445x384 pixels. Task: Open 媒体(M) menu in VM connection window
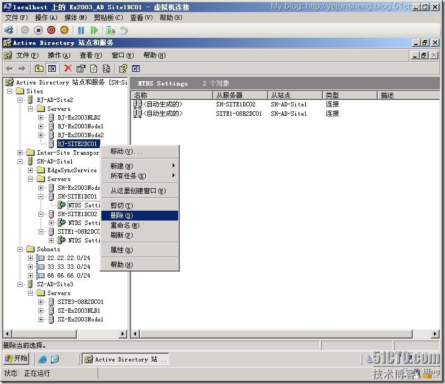point(76,18)
